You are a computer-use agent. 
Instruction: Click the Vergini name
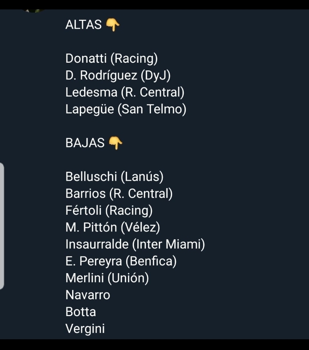(x=85, y=329)
